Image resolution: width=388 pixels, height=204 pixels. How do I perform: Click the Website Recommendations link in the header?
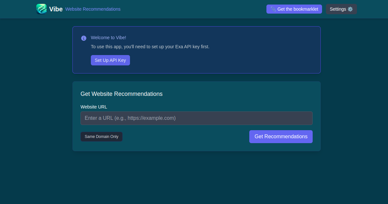[93, 9]
